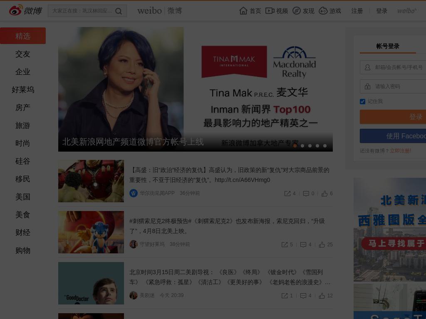Viewport: 426px width, 319px height.
Task: Select the 硅谷 category
Action: [x=23, y=161]
